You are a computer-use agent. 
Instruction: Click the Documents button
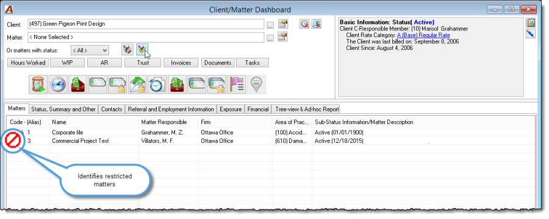point(218,63)
